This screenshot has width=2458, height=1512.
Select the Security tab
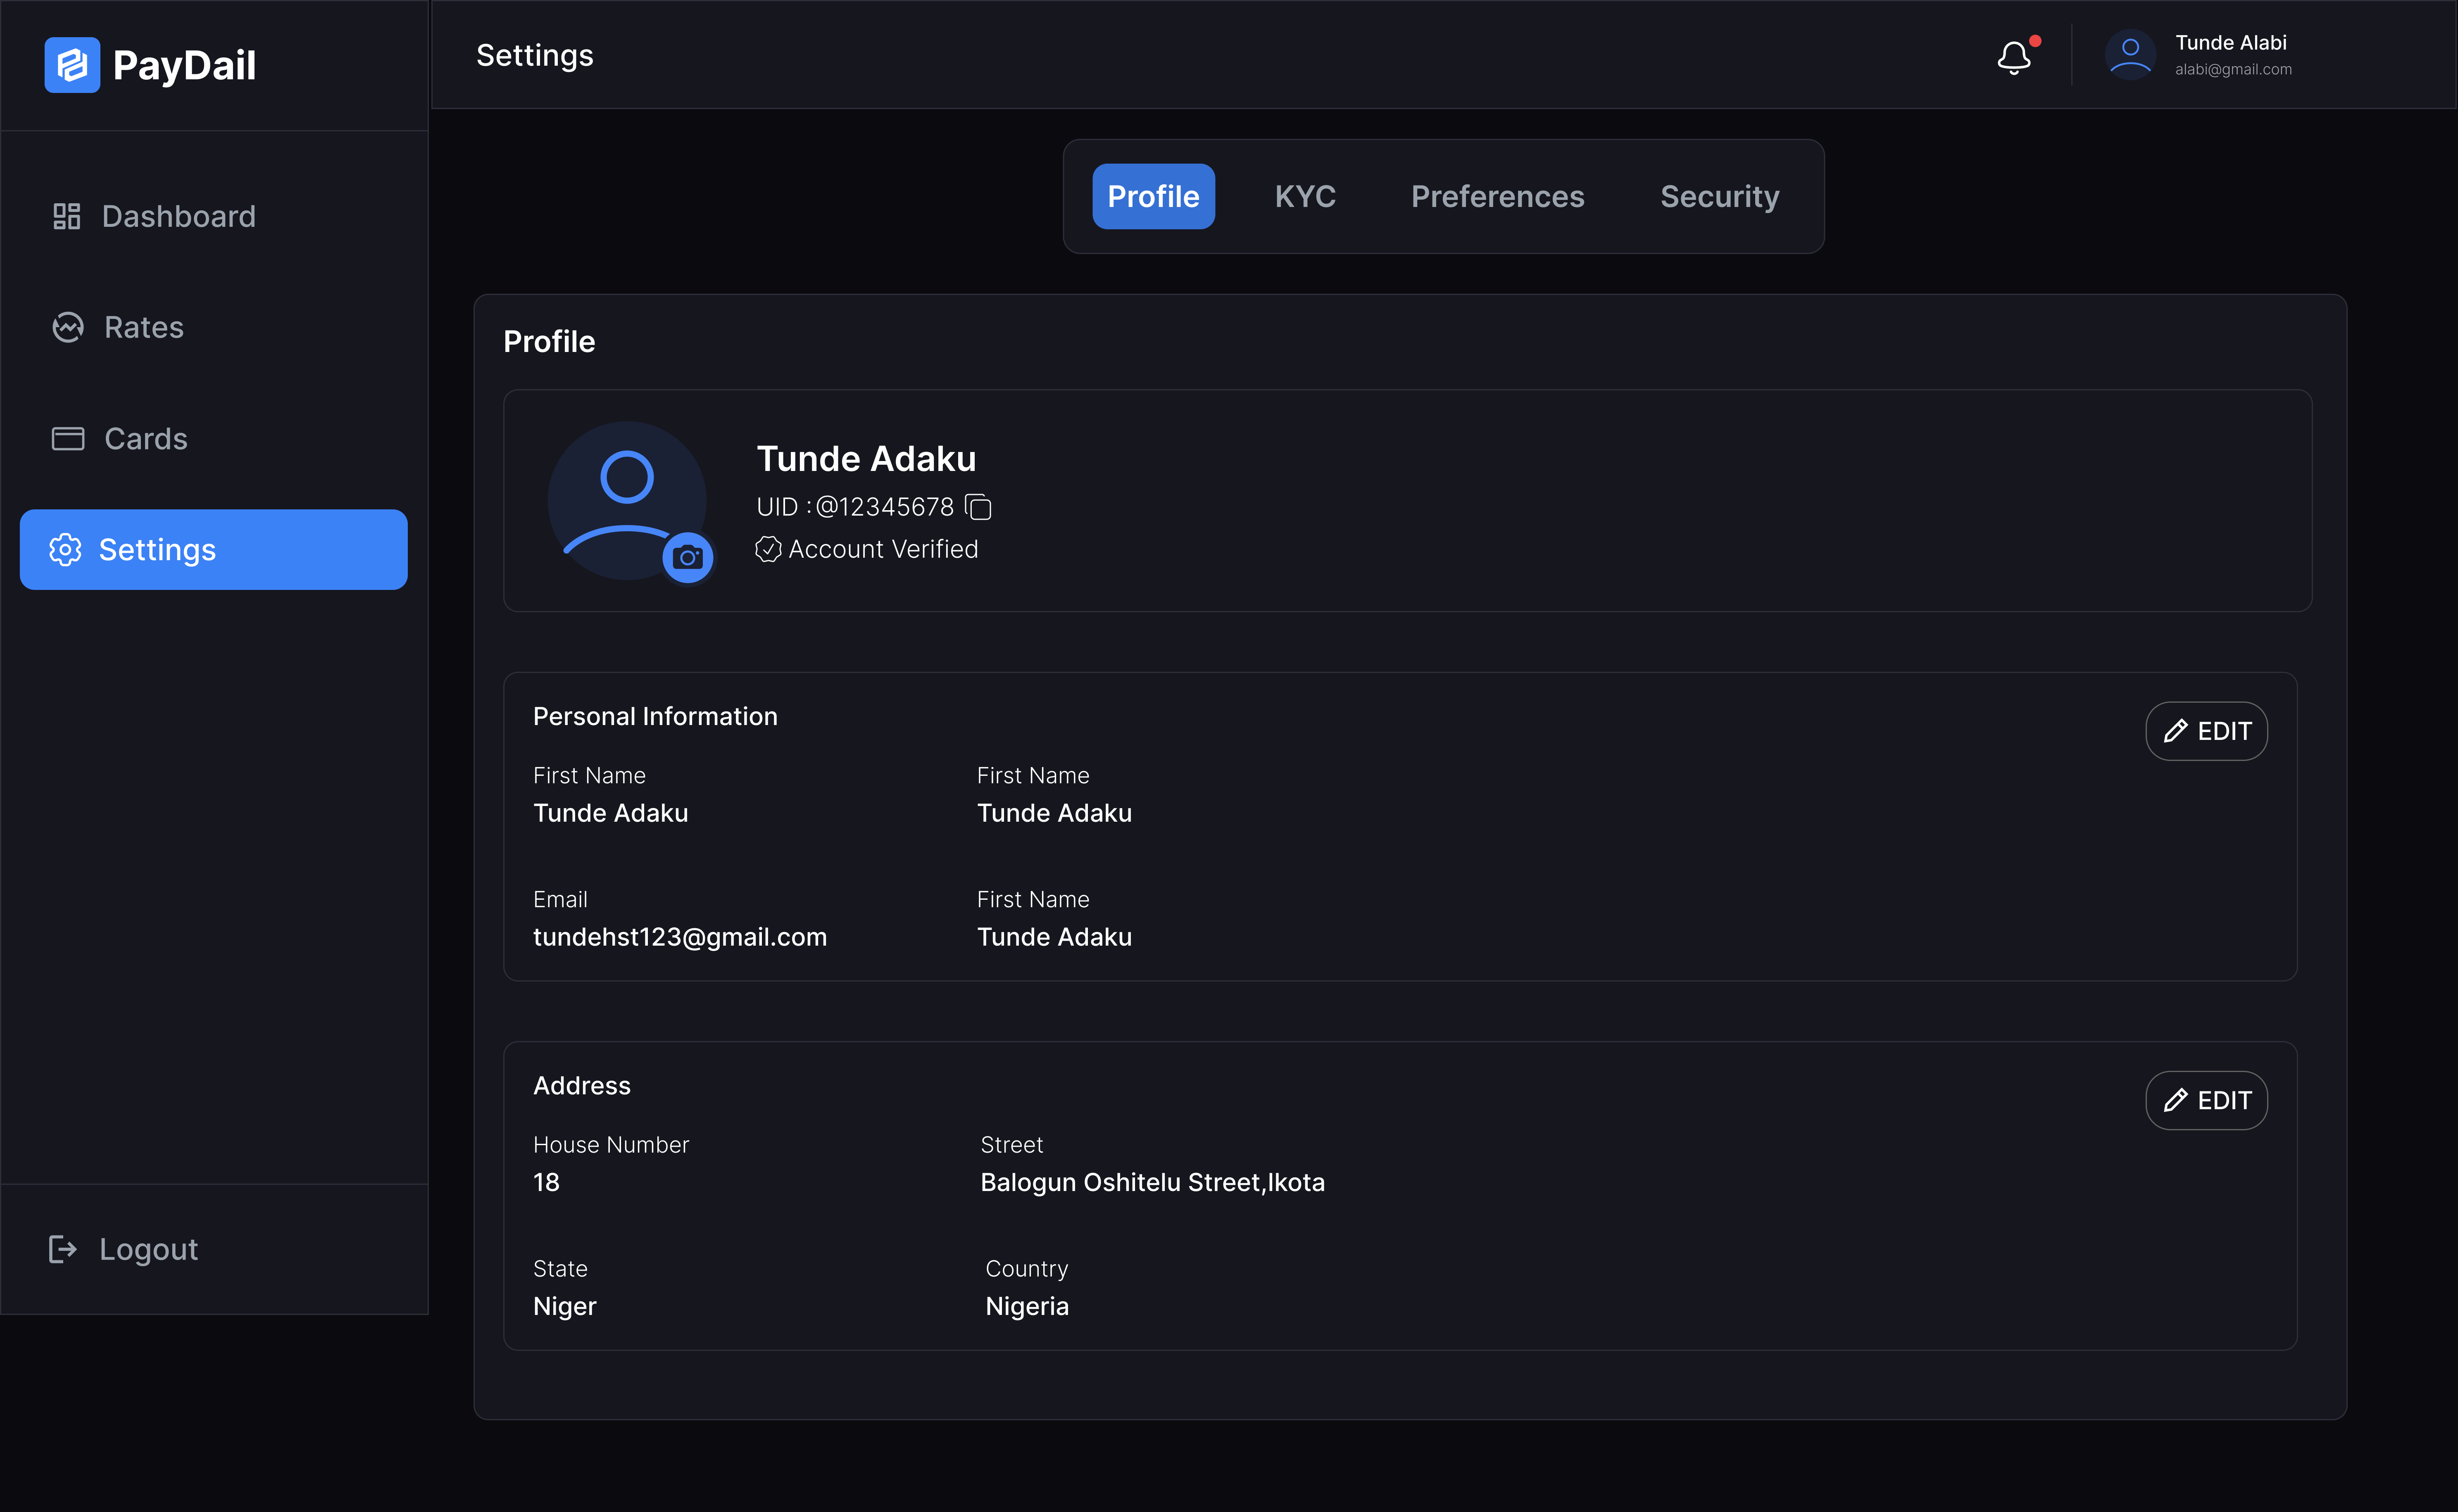(x=1719, y=196)
